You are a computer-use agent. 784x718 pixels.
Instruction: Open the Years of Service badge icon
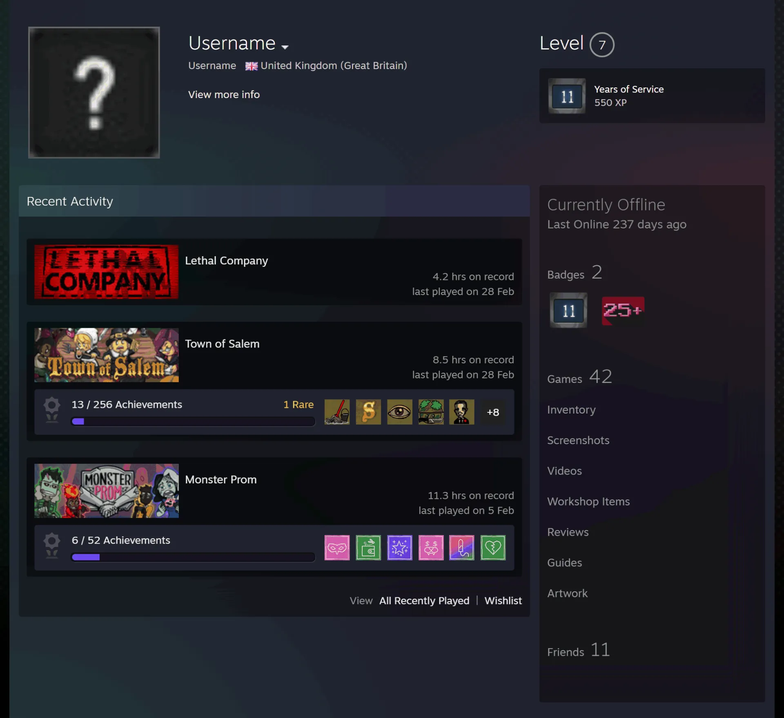[567, 96]
